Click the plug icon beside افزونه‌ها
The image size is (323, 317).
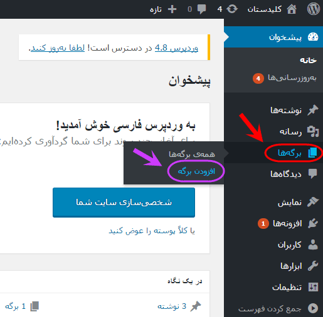click(313, 223)
